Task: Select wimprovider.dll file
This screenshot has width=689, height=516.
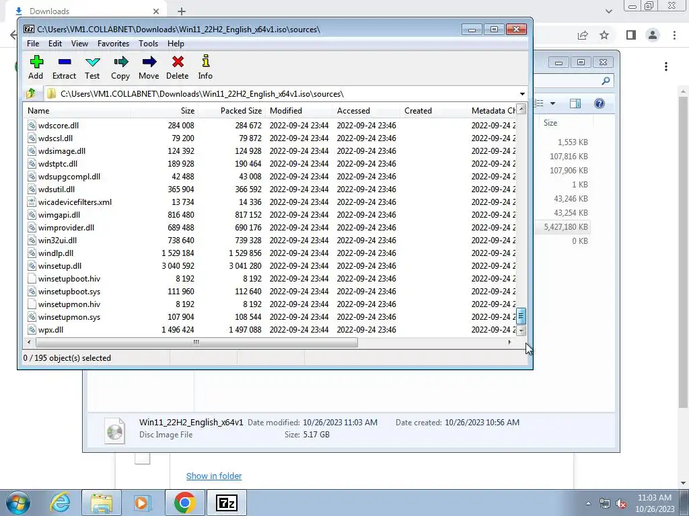Action: (x=66, y=227)
